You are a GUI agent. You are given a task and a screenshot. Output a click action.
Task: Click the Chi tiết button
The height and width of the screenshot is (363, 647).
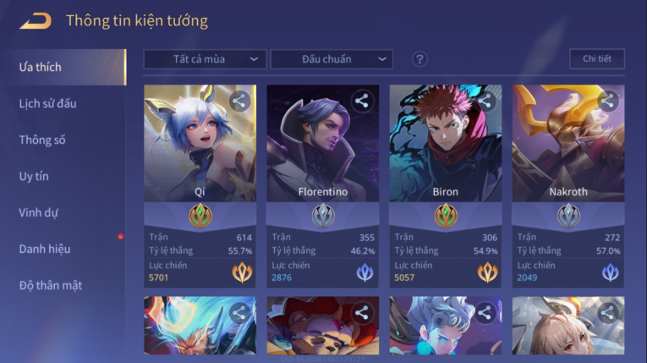pos(597,58)
